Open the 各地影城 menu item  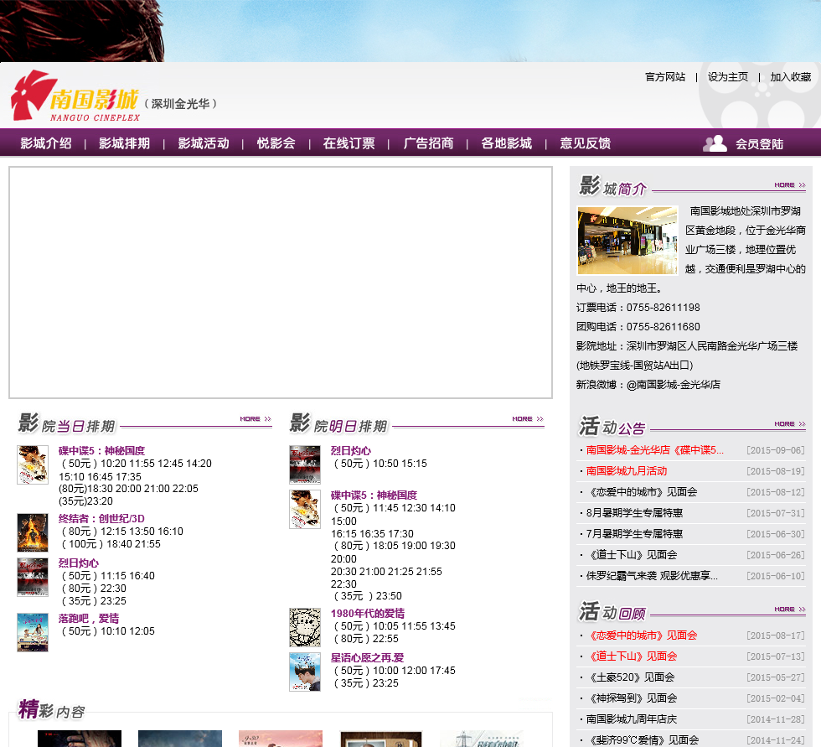[507, 143]
